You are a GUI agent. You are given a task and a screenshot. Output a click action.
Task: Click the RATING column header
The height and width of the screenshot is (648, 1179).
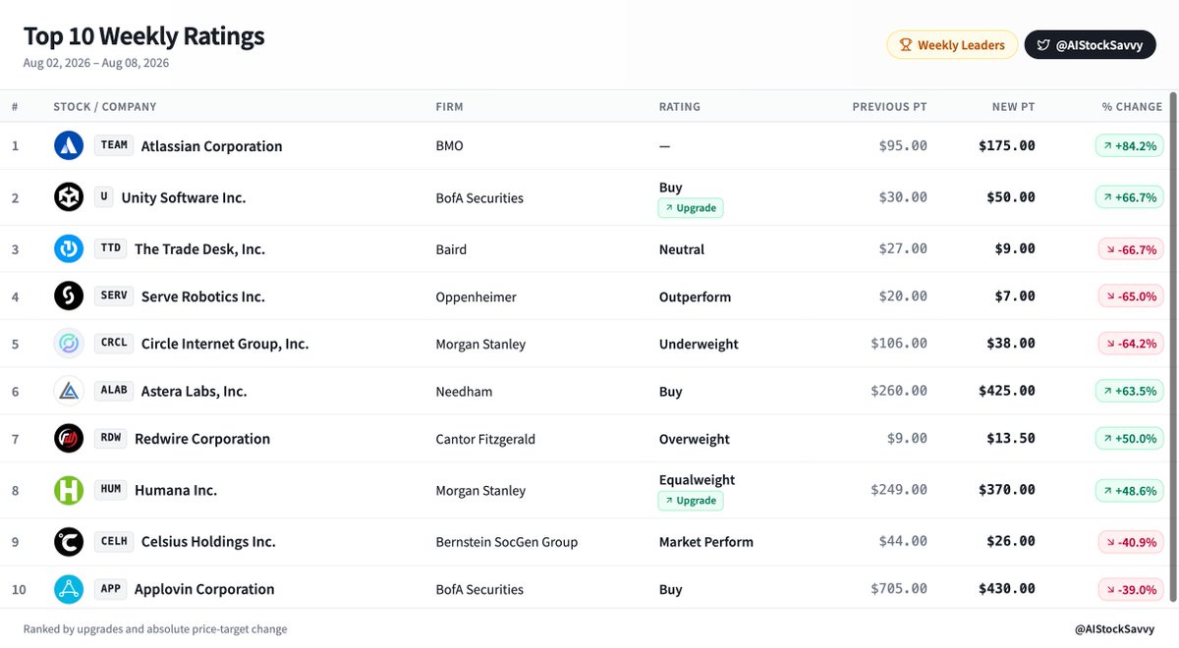[680, 107]
